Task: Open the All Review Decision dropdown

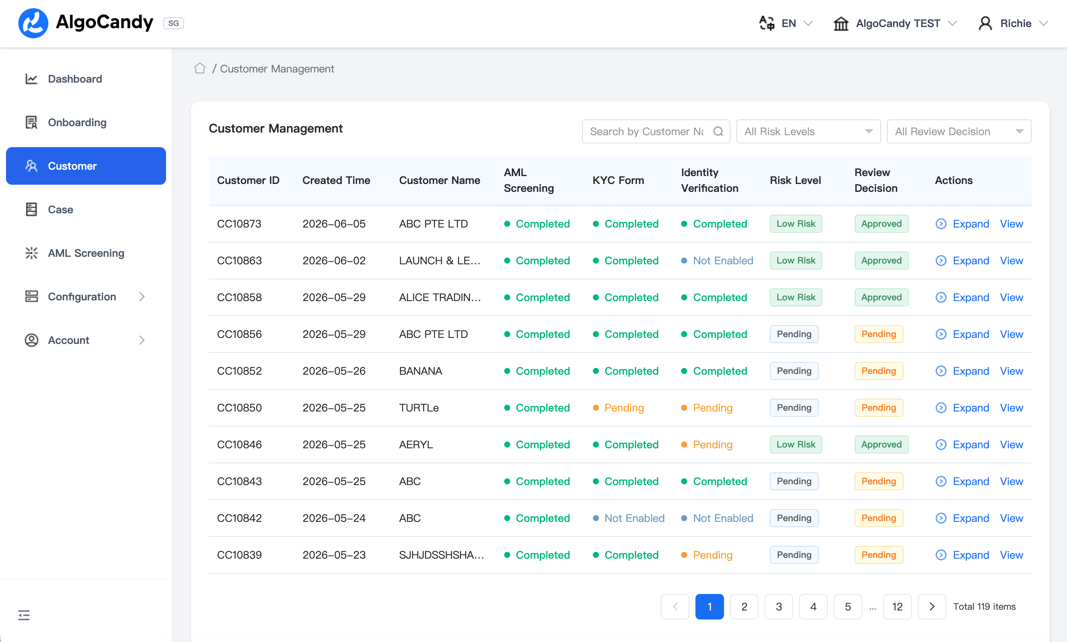Action: pyautogui.click(x=959, y=131)
